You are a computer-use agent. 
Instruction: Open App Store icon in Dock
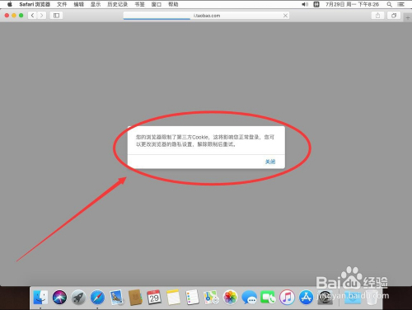[x=306, y=298]
